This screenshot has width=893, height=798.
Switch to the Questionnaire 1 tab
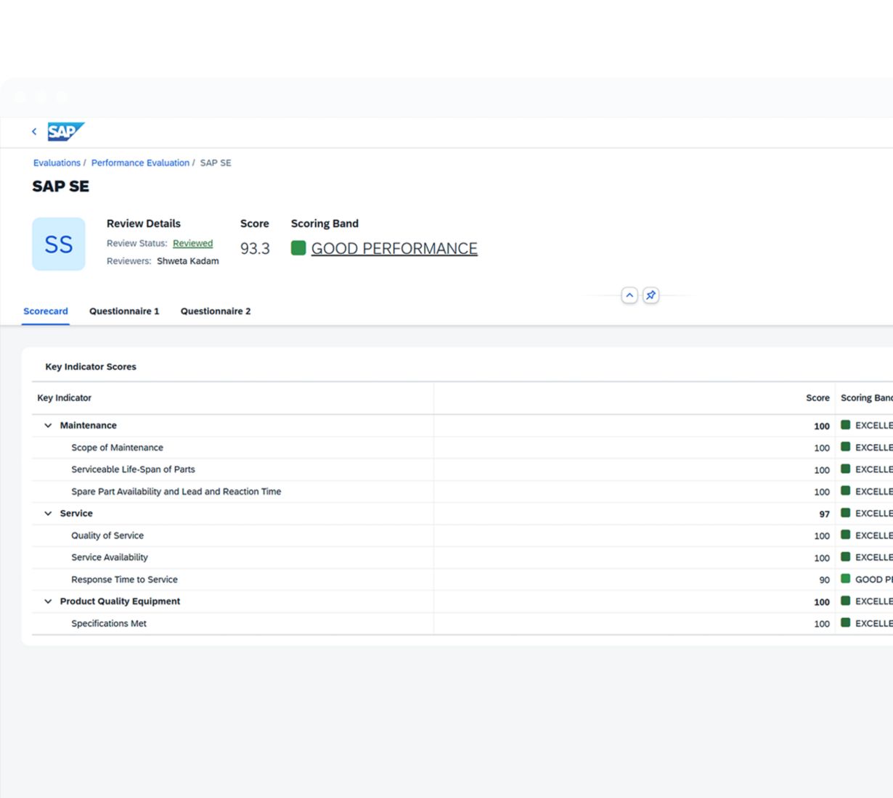click(x=124, y=311)
